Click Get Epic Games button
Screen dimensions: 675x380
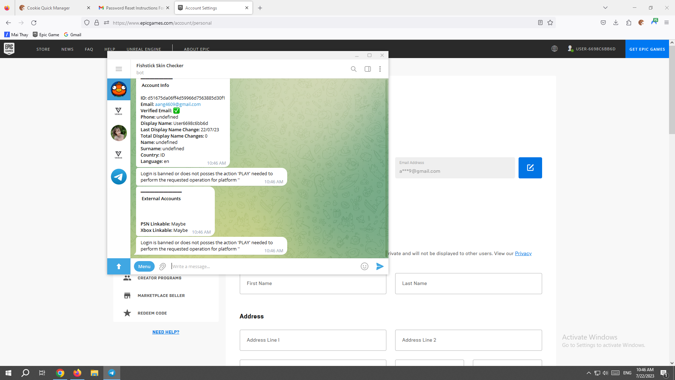pos(647,49)
